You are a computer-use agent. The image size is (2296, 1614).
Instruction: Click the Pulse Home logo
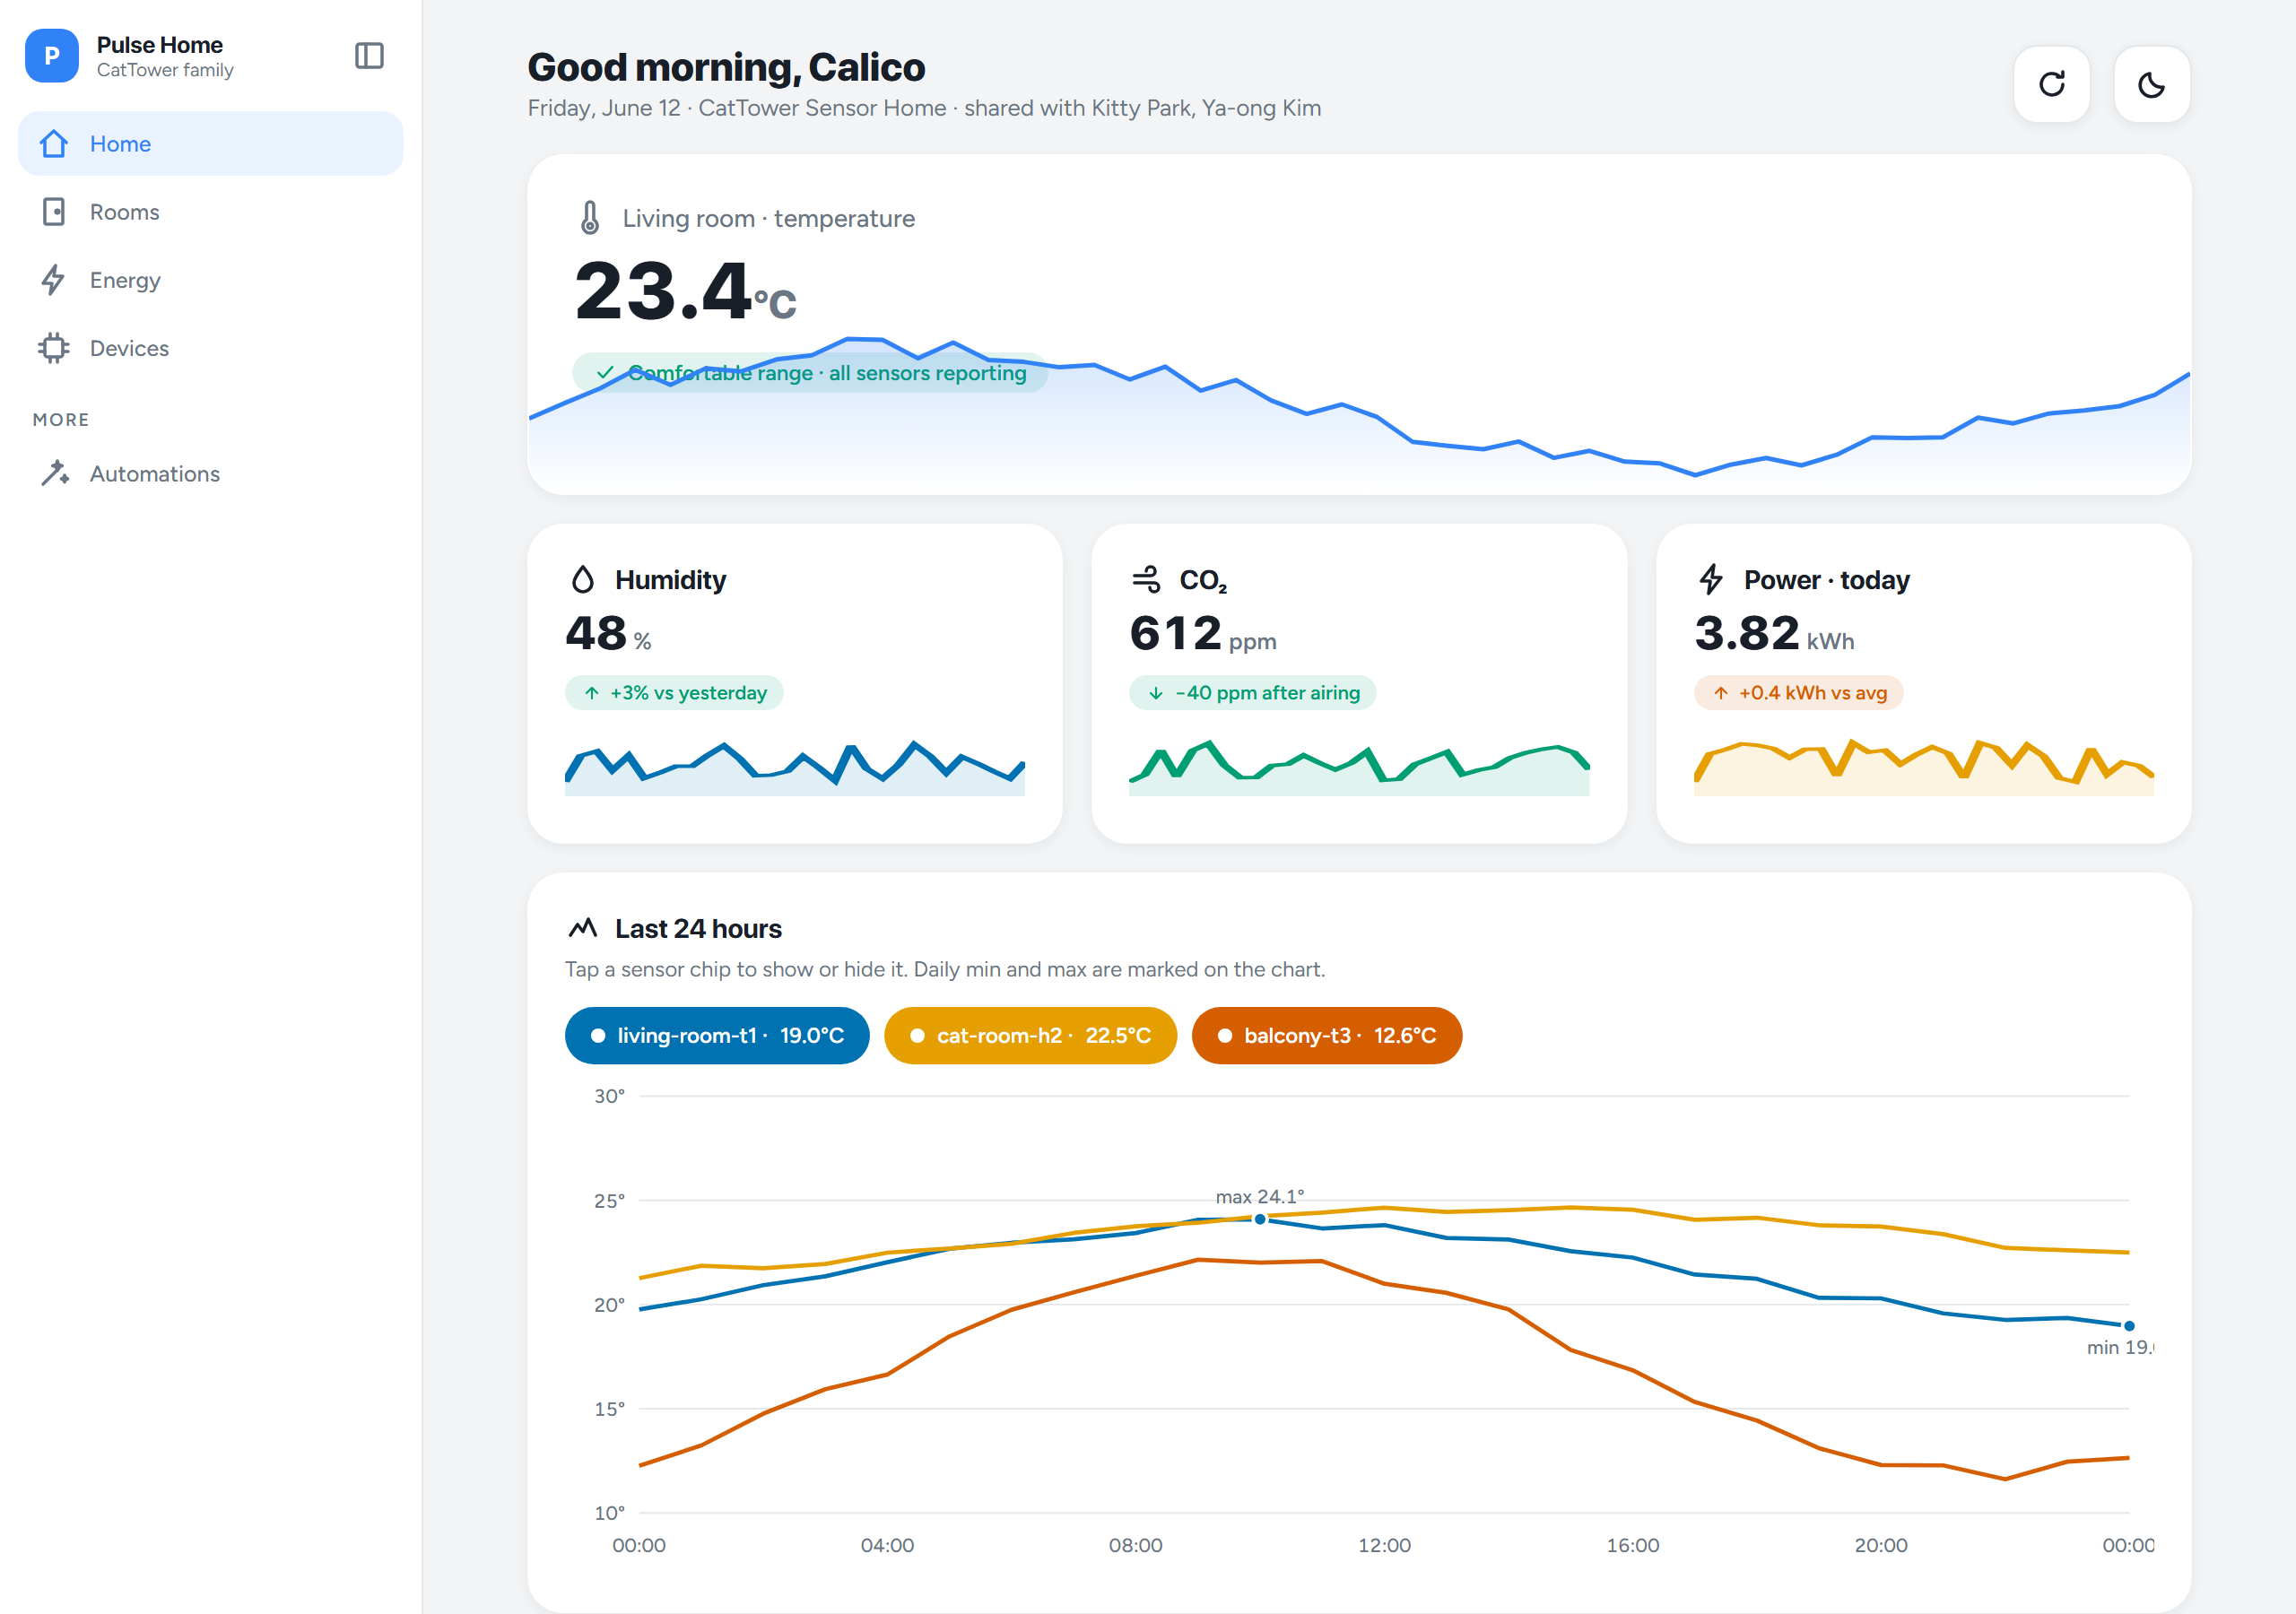pos(52,55)
